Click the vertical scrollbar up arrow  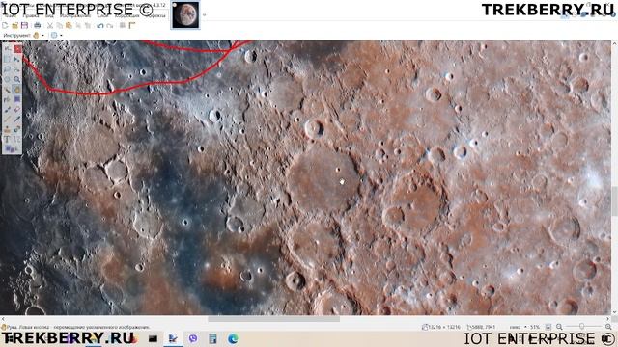click(614, 42)
